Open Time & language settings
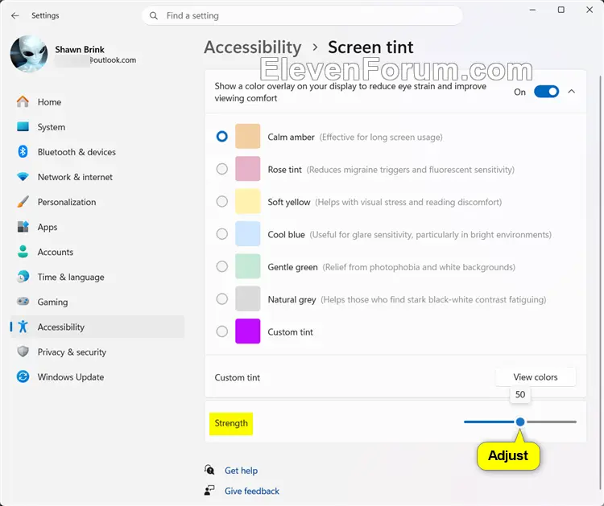The height and width of the screenshot is (506, 604). [97, 277]
